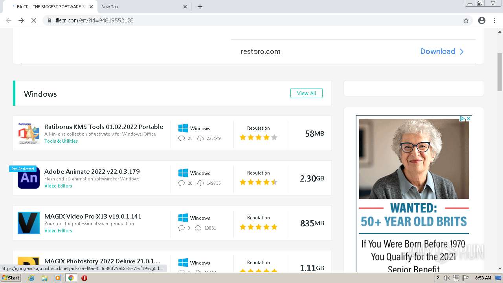Click the network tray icon

[x=456, y=278]
